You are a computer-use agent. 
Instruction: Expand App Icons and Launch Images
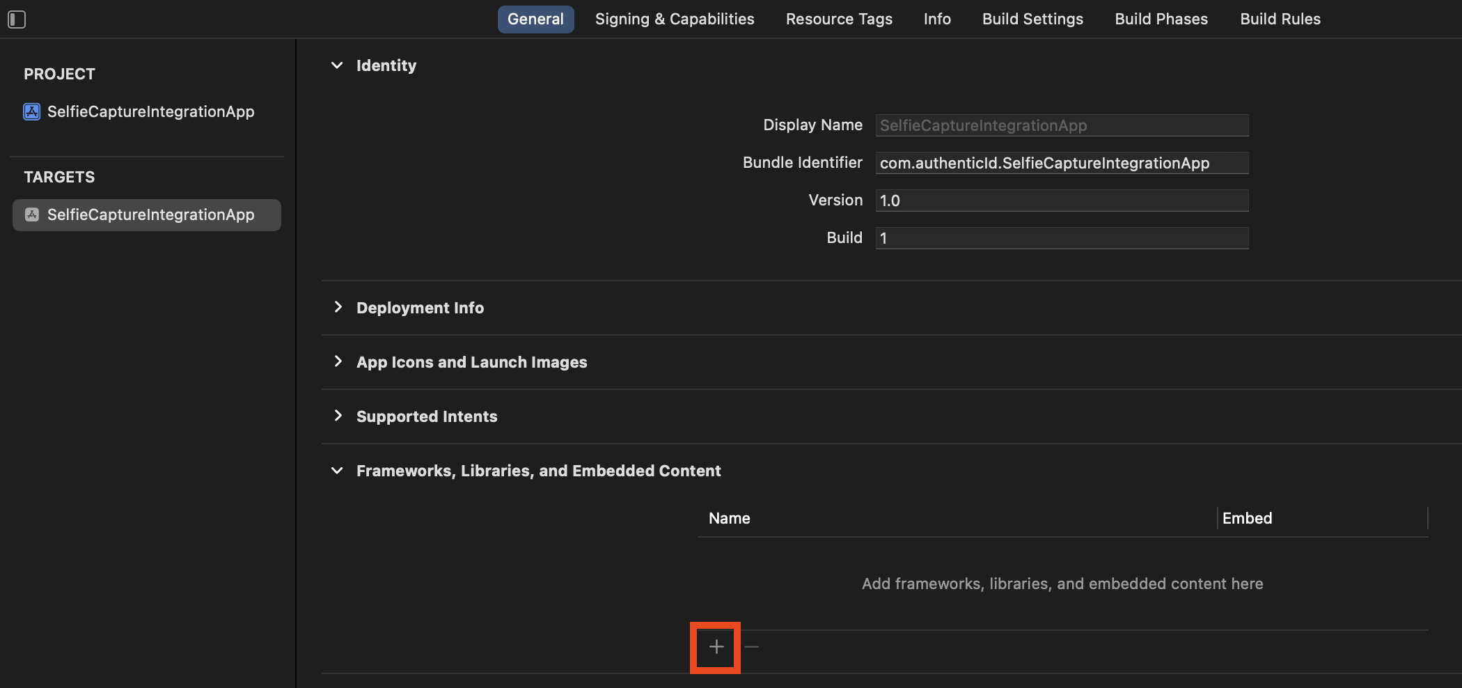(338, 361)
